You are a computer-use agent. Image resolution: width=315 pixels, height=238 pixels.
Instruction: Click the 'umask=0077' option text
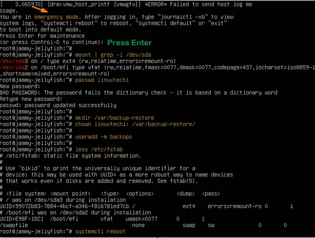tap(141, 219)
